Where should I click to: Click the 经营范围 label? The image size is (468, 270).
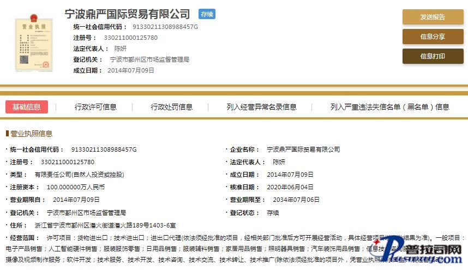click(25, 238)
